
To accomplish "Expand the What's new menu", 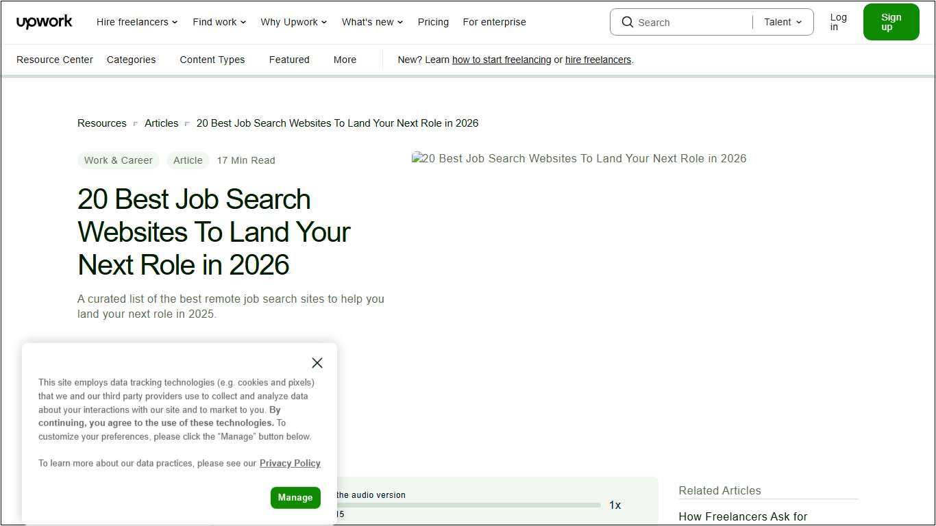I will click(371, 22).
